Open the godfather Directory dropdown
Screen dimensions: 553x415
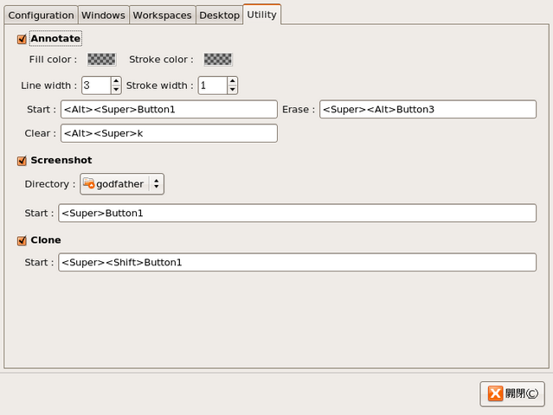click(x=122, y=184)
